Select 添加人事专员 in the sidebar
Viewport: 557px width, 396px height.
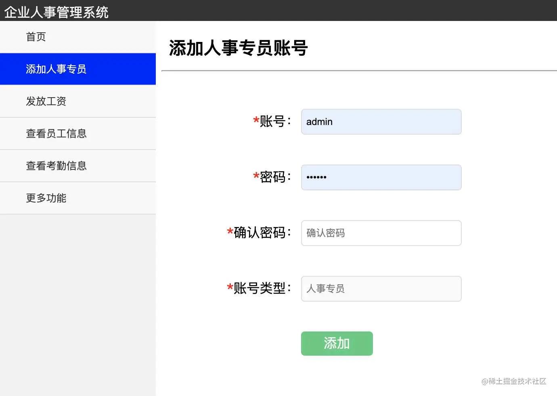[x=78, y=69]
